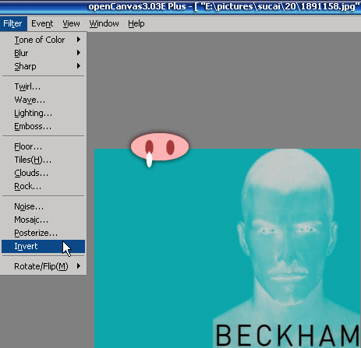Image resolution: width=361 pixels, height=348 pixels.
Task: Pick the Tiles(H) filter entry
Action: pyautogui.click(x=43, y=160)
